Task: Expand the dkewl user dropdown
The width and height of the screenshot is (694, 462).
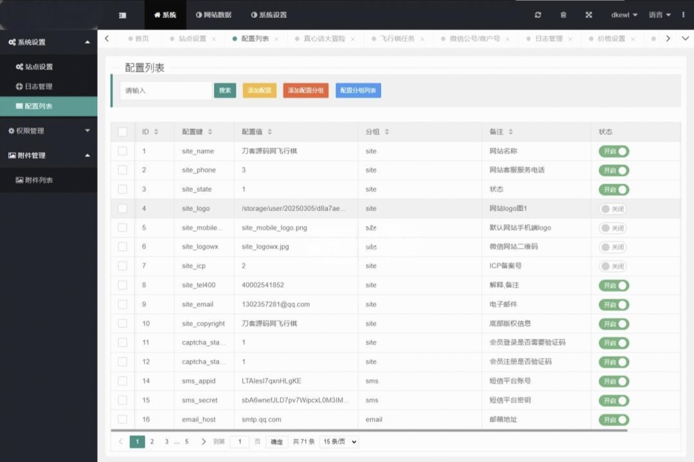Action: coord(620,15)
